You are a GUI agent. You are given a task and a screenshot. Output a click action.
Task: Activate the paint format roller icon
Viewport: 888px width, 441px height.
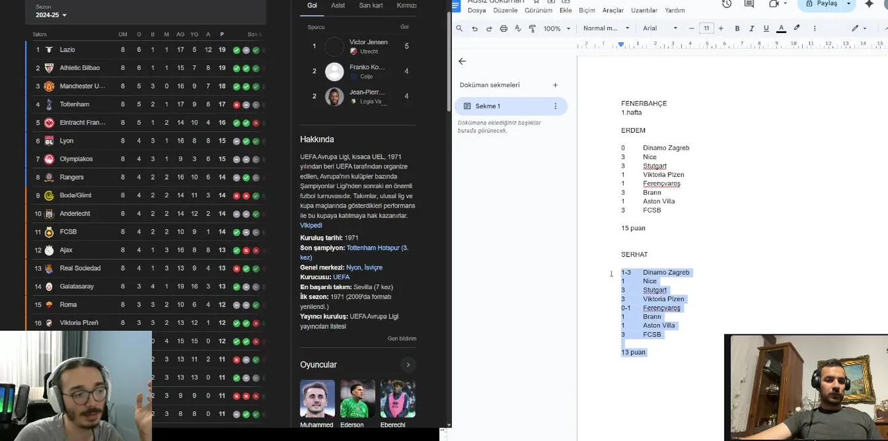[x=532, y=28]
